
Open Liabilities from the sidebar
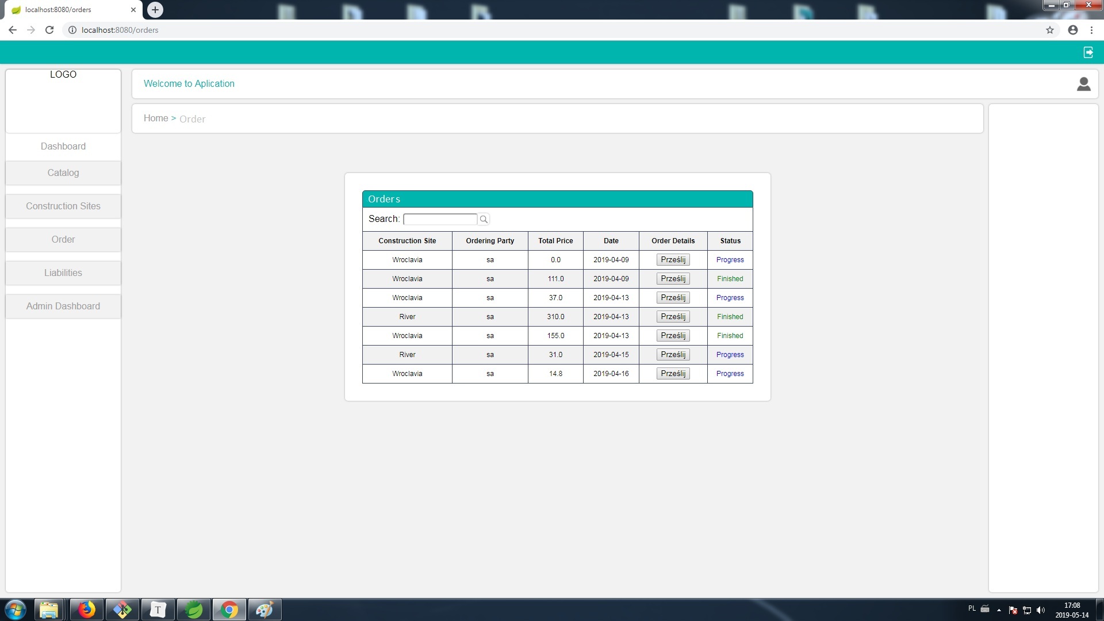[63, 273]
